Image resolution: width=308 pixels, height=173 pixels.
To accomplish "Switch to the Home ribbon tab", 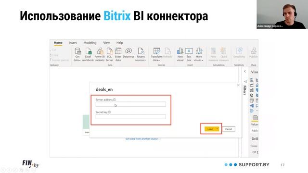I will point(58,43).
